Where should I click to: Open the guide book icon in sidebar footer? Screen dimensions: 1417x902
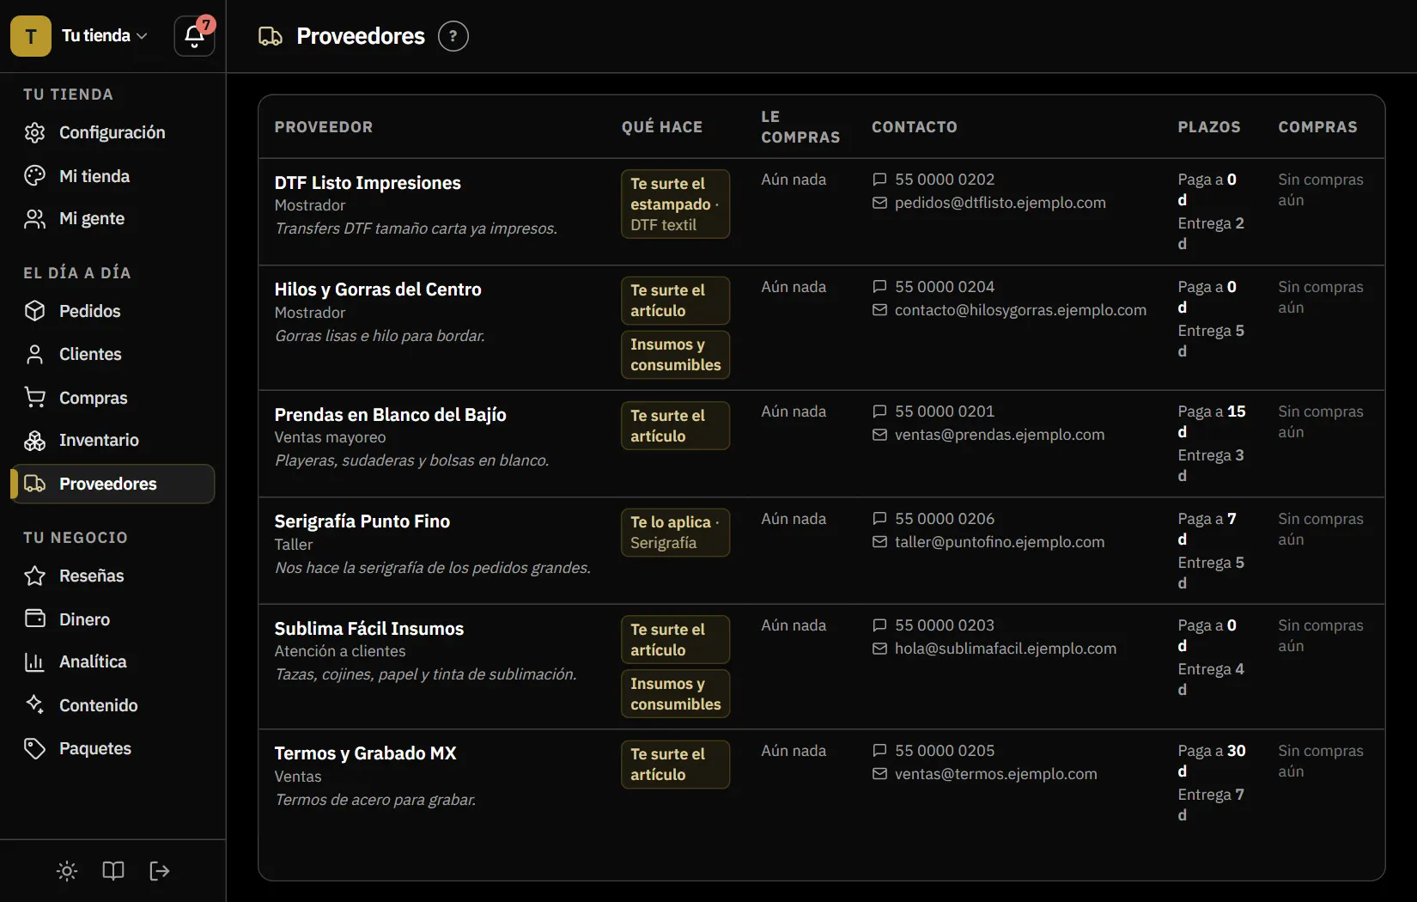[113, 871]
